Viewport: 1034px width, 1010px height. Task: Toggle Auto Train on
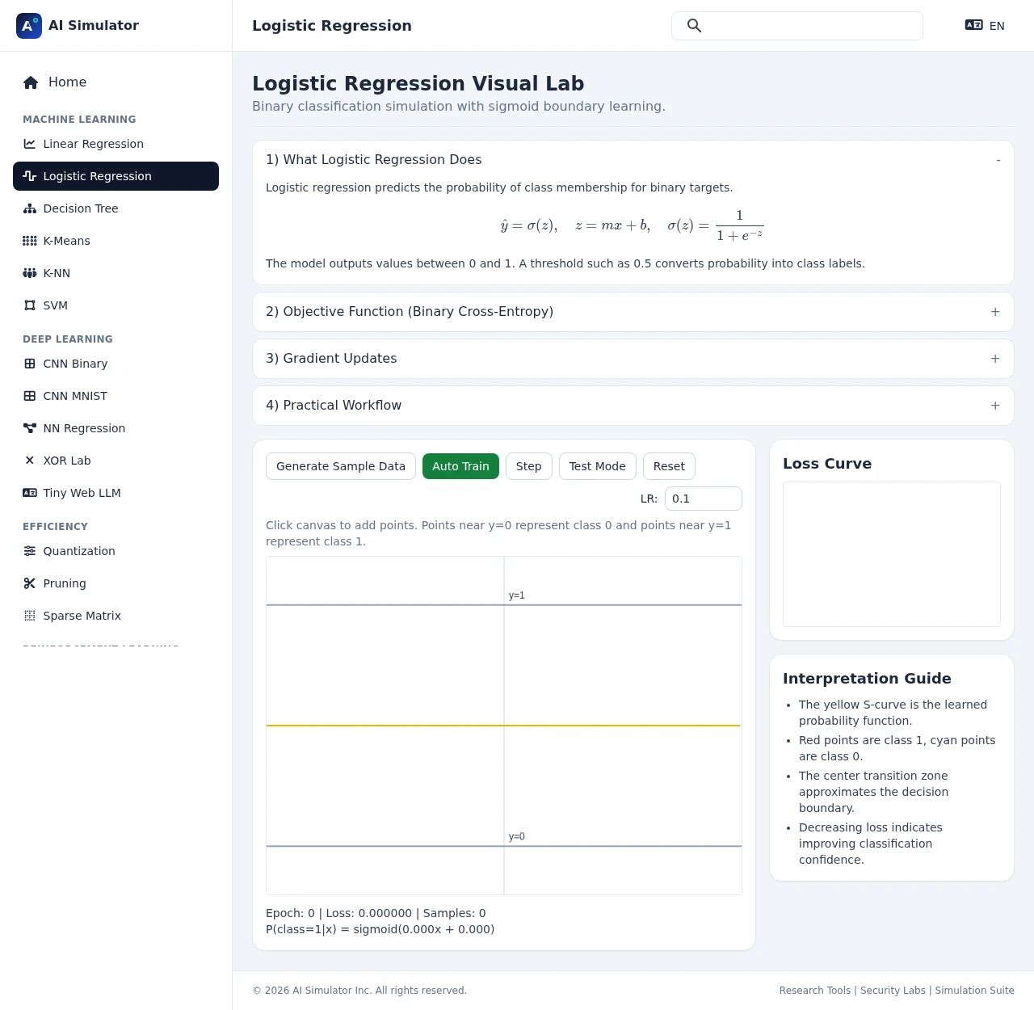click(460, 466)
